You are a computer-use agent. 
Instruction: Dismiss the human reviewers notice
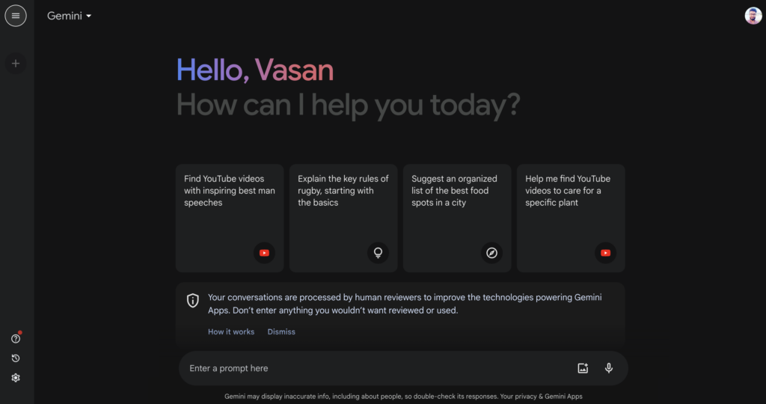coord(281,331)
